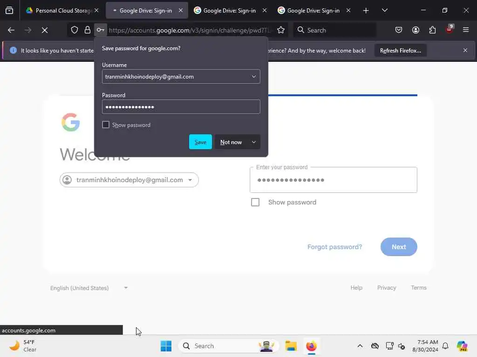Image resolution: width=477 pixels, height=357 pixels.
Task: Go back with the back arrow
Action: point(11,30)
